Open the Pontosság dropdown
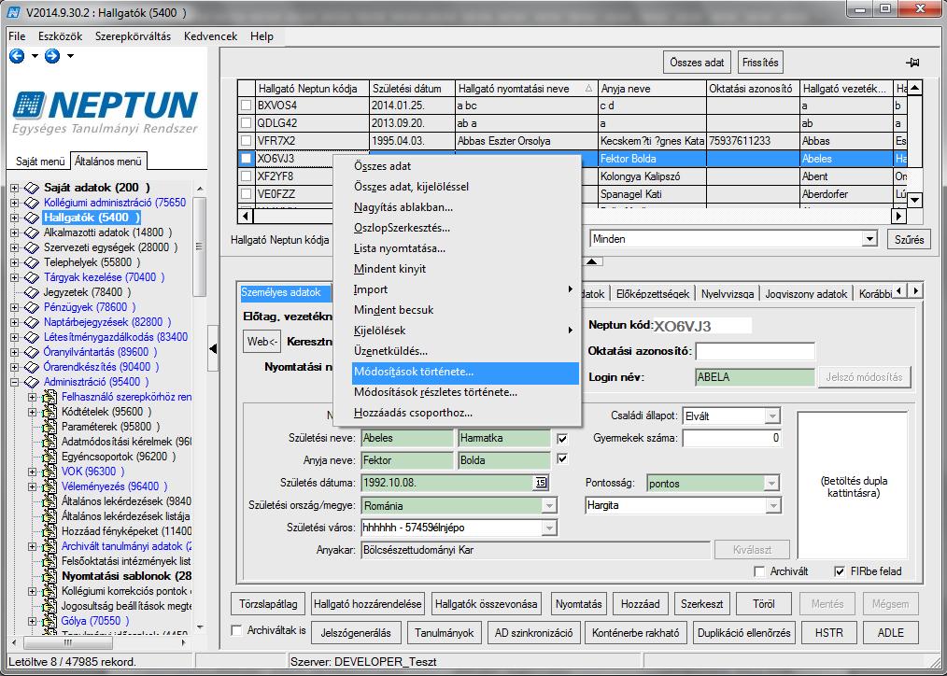947x676 pixels. pyautogui.click(x=771, y=484)
